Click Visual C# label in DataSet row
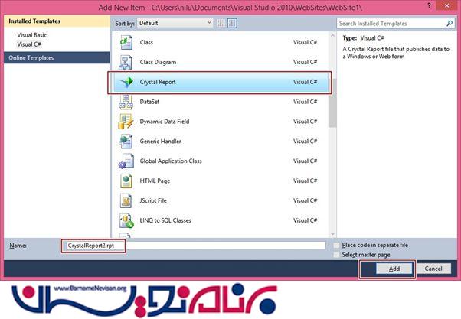 306,102
